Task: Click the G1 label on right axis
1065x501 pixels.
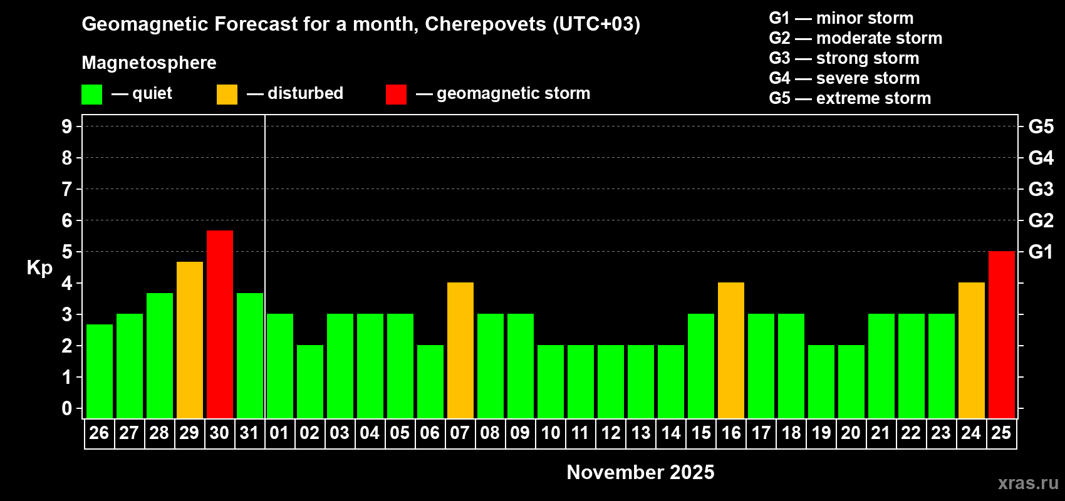Action: 1041,252
